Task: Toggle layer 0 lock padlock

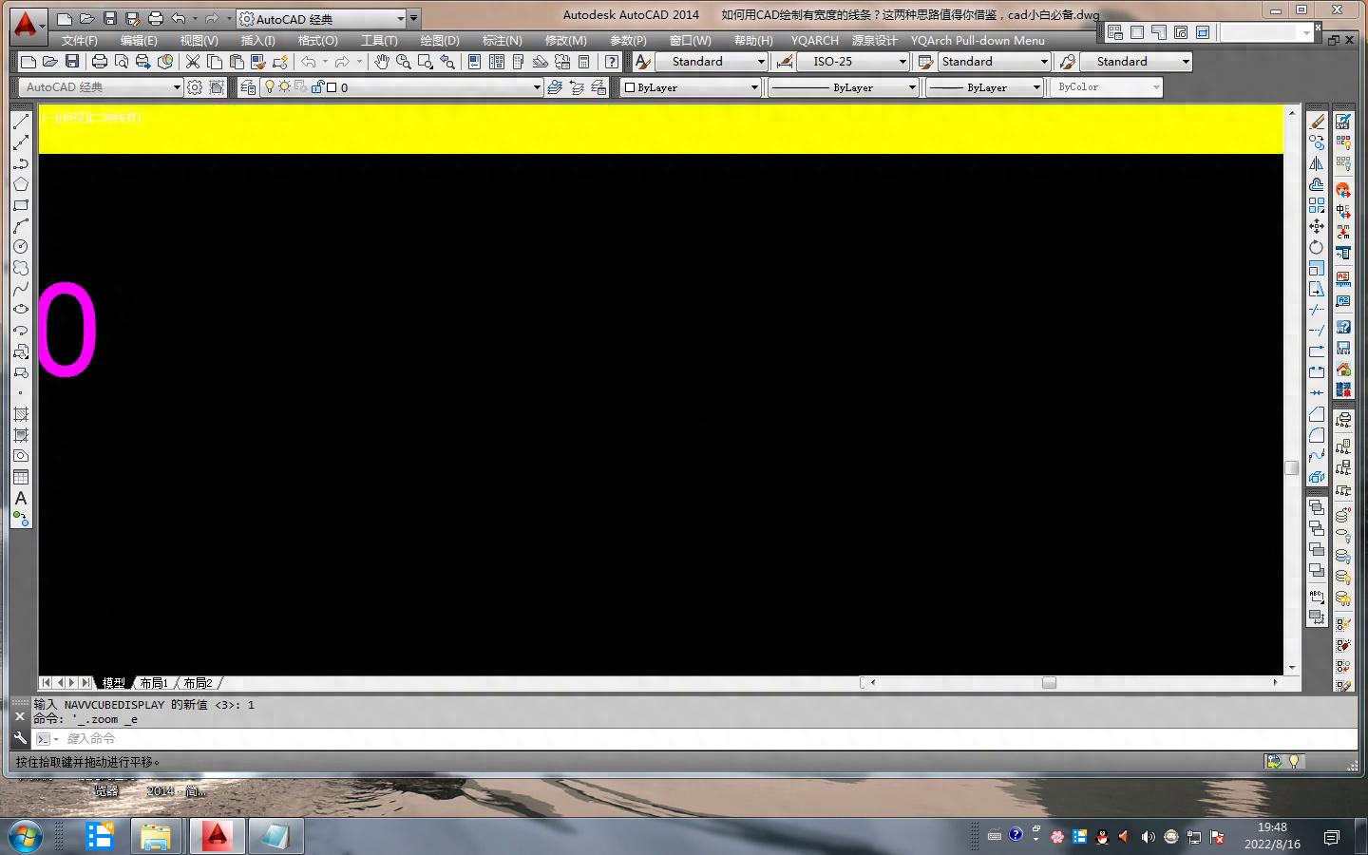Action: (x=317, y=87)
